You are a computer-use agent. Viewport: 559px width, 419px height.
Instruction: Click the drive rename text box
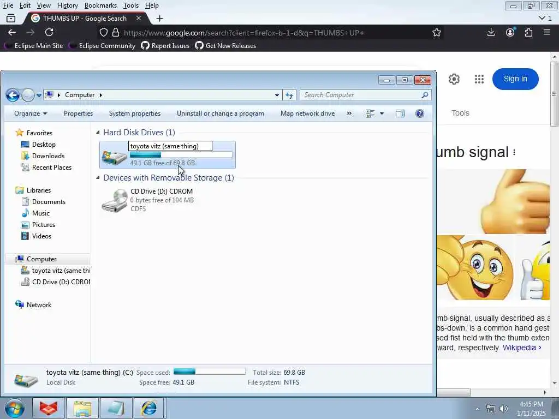tap(170, 146)
